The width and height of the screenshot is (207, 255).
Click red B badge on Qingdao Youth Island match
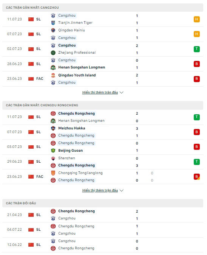[196, 79]
